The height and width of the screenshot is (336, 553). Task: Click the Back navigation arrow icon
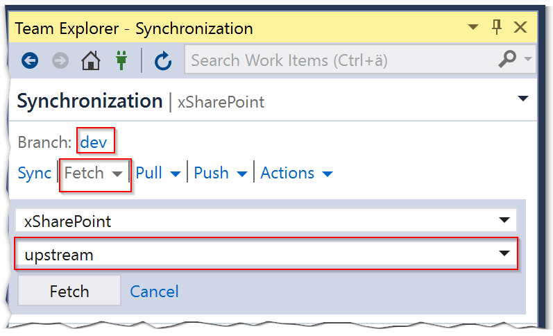[30, 61]
